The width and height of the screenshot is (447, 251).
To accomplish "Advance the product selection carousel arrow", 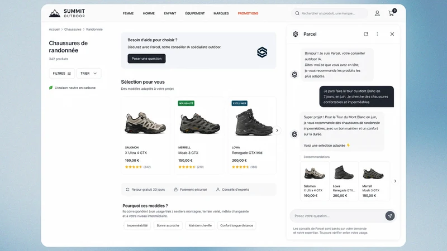I will [277, 131].
